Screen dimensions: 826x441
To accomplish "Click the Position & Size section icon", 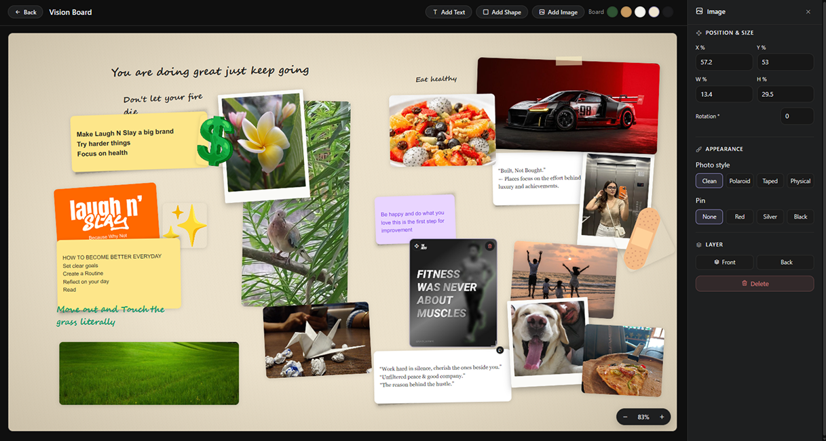I will click(x=699, y=33).
